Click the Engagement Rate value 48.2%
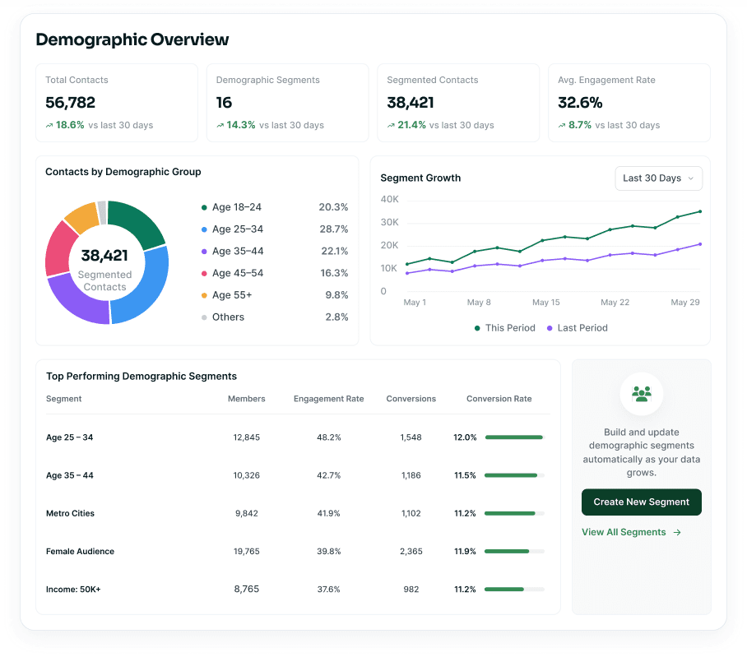Viewport: 747px width, 657px height. (x=329, y=437)
